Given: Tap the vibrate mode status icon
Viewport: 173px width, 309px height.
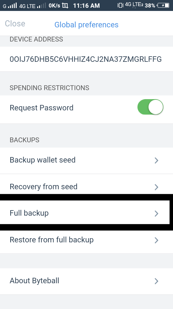Looking at the screenshot, I should (x=120, y=5).
